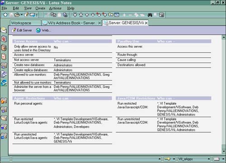Open the Address Book bookmark icon

(4, 48)
